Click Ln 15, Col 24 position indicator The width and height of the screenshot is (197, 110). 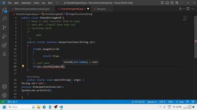(138, 102)
